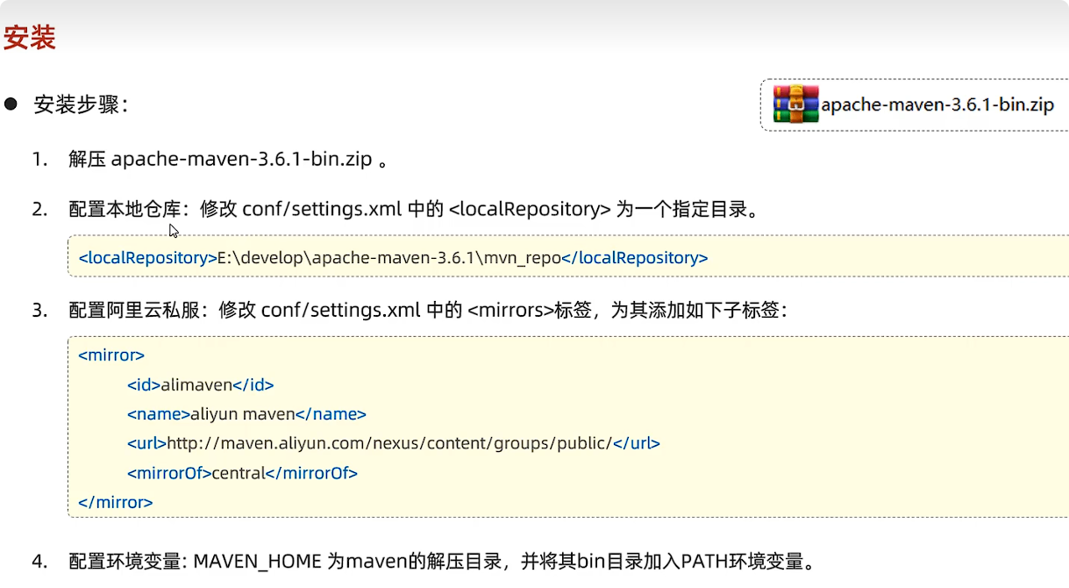1069x588 pixels.
Task: Click the <mirrorOf>central</mirrorOf> line
Action: (242, 473)
